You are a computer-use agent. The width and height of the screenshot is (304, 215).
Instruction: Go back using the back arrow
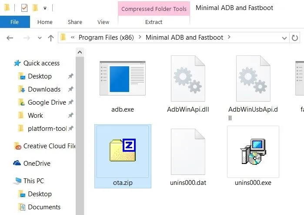click(10, 38)
